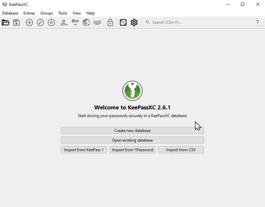Click the Save database floppy icon

pyautogui.click(x=16, y=23)
